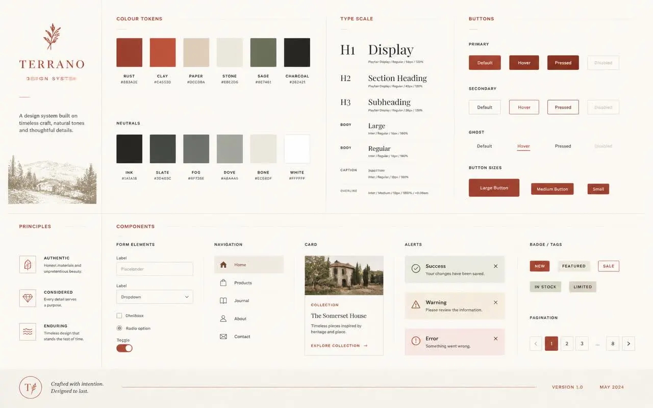Select page 2 in pagination
653x408 pixels.
(x=567, y=344)
